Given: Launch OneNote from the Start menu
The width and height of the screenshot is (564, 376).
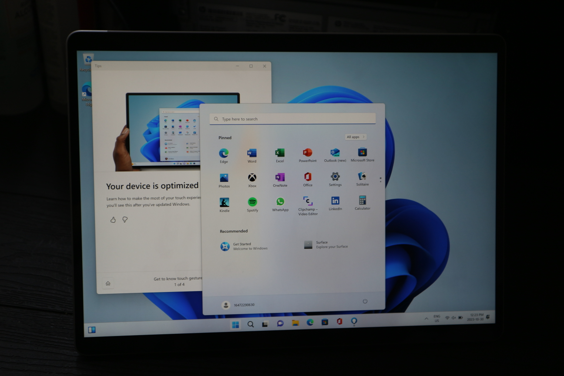Looking at the screenshot, I should point(280,179).
